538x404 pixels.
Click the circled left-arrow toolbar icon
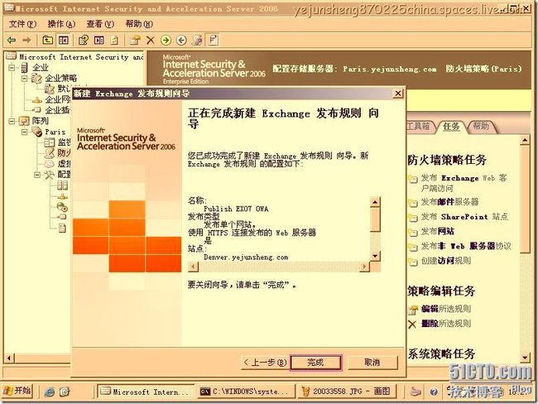coord(181,41)
